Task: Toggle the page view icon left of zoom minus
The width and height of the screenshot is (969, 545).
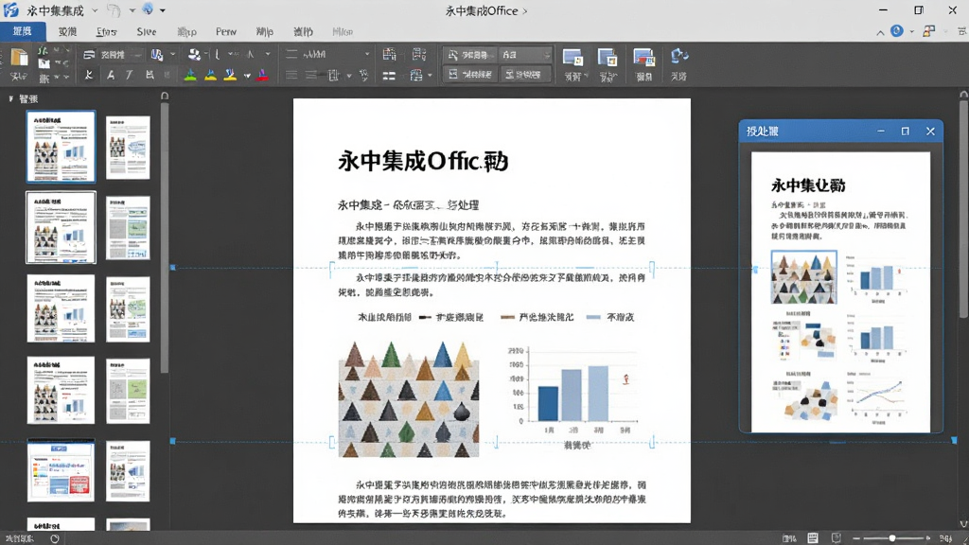Action: (x=836, y=538)
